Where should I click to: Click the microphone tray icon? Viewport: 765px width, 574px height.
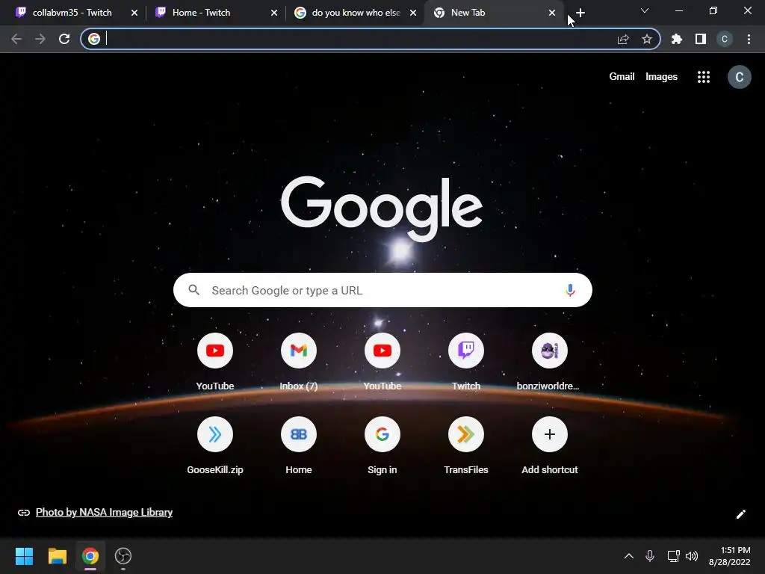pos(650,556)
